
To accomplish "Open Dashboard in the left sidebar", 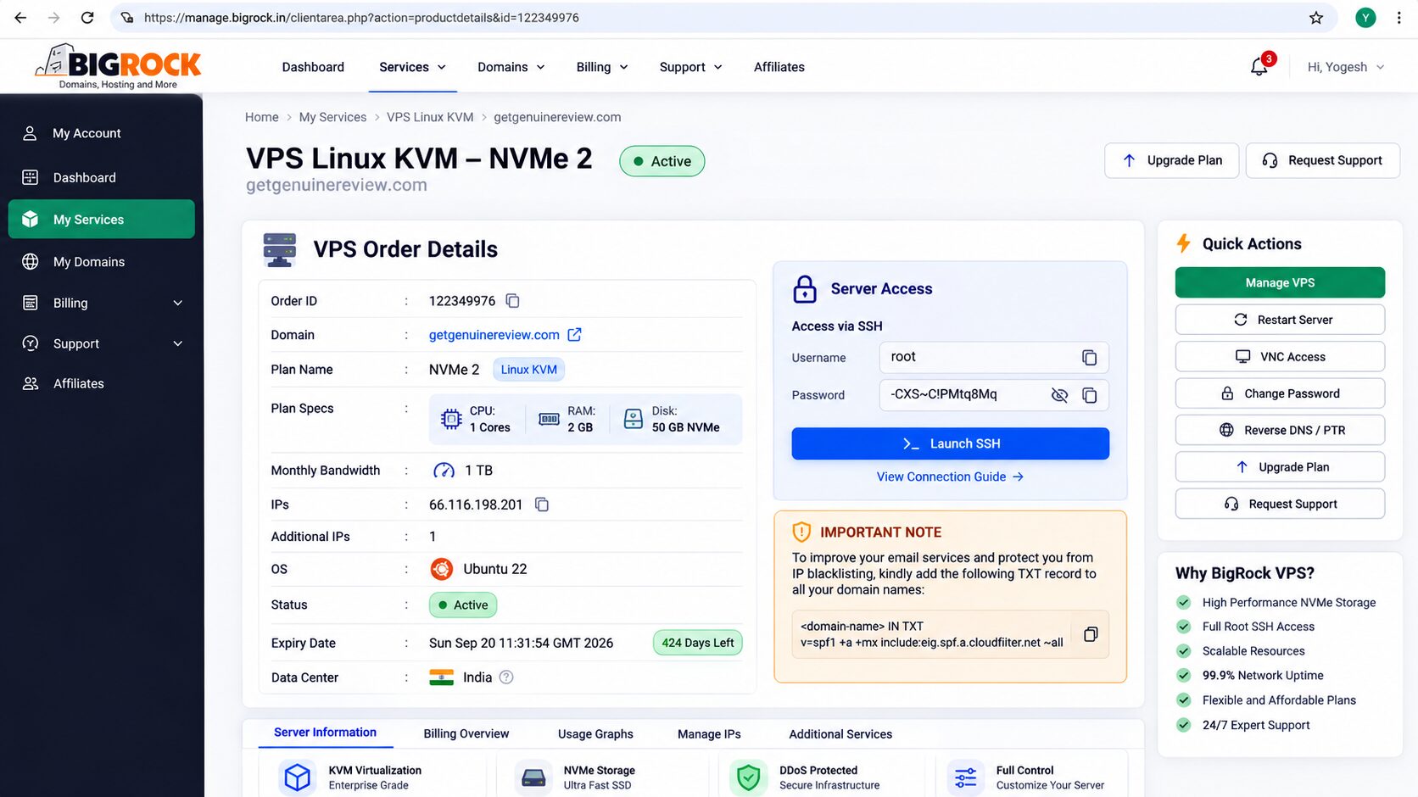I will pos(102,177).
